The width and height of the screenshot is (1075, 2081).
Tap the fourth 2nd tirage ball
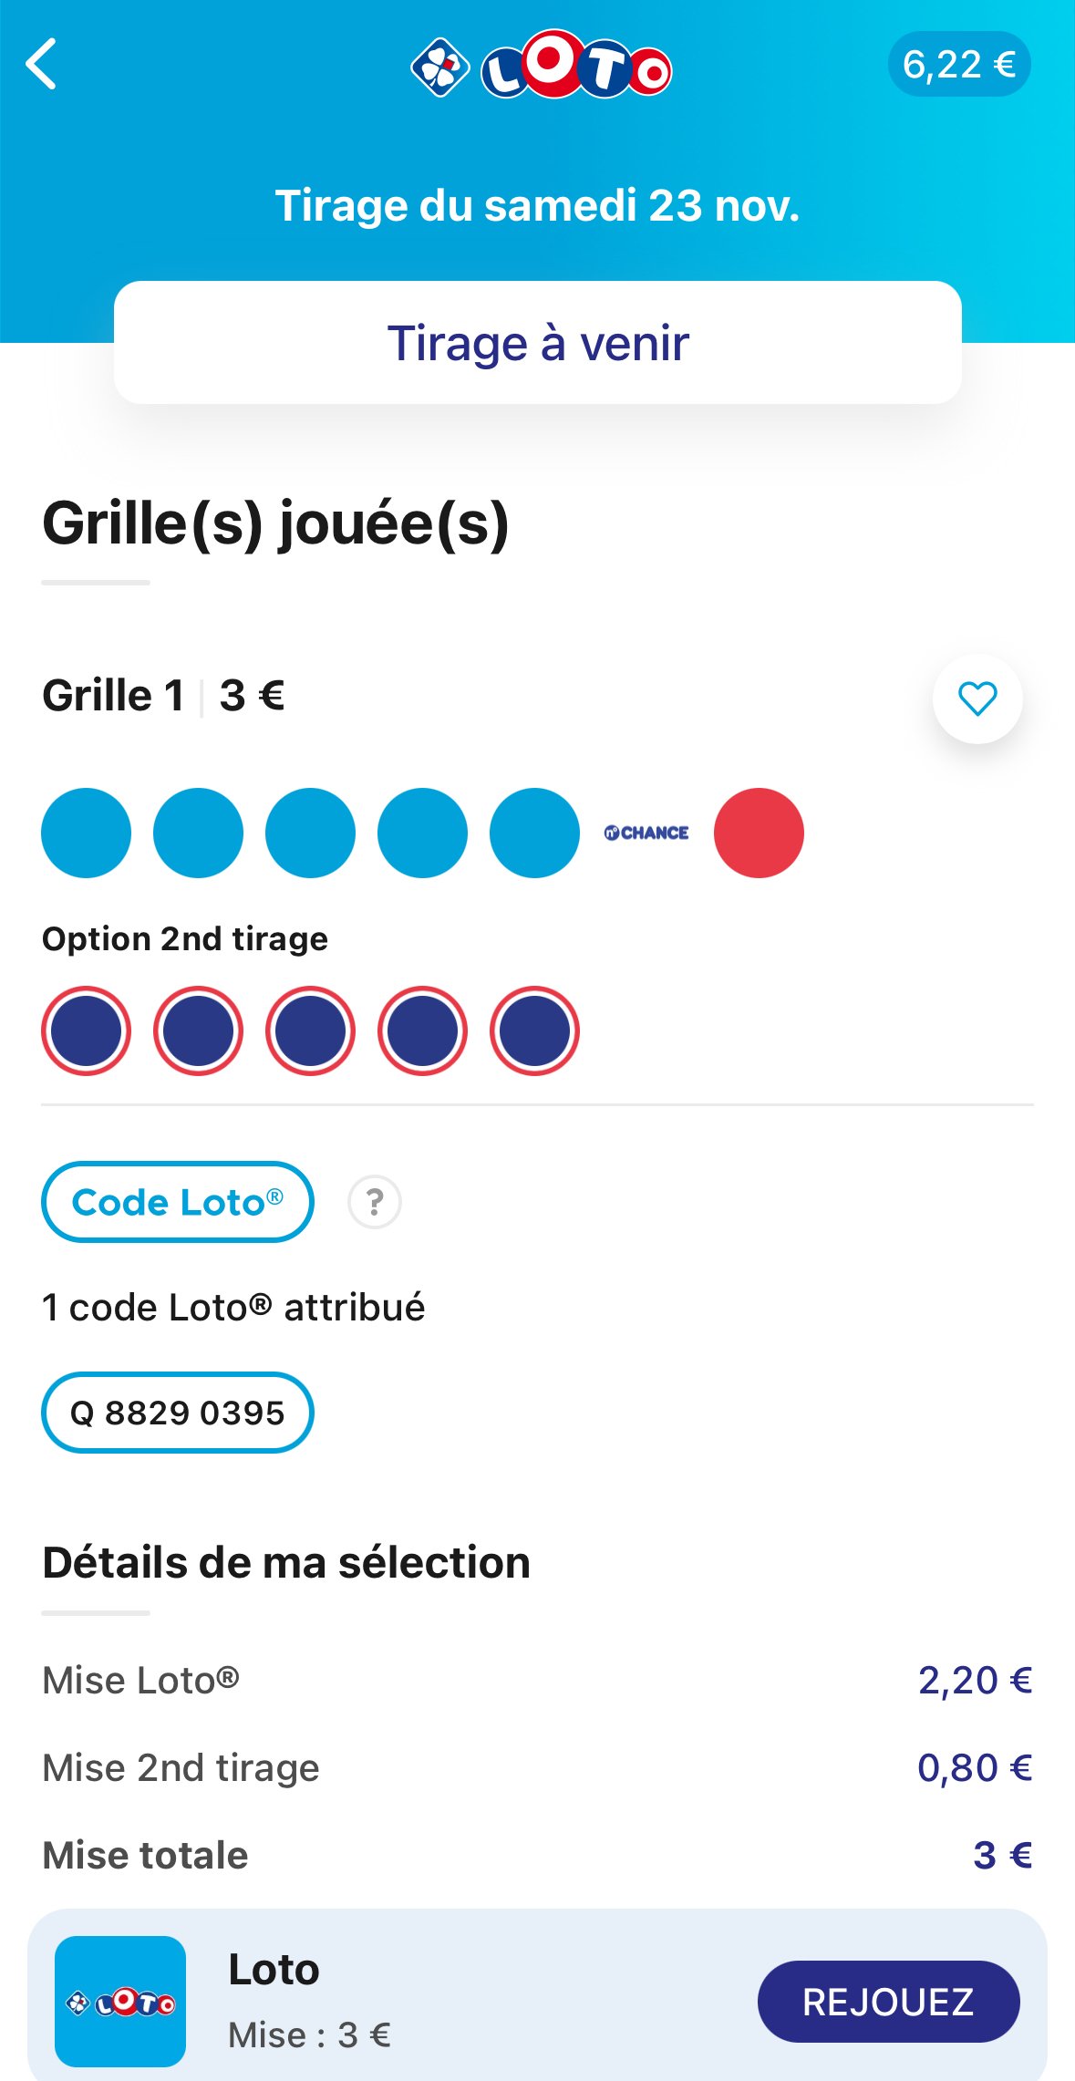coord(422,1030)
